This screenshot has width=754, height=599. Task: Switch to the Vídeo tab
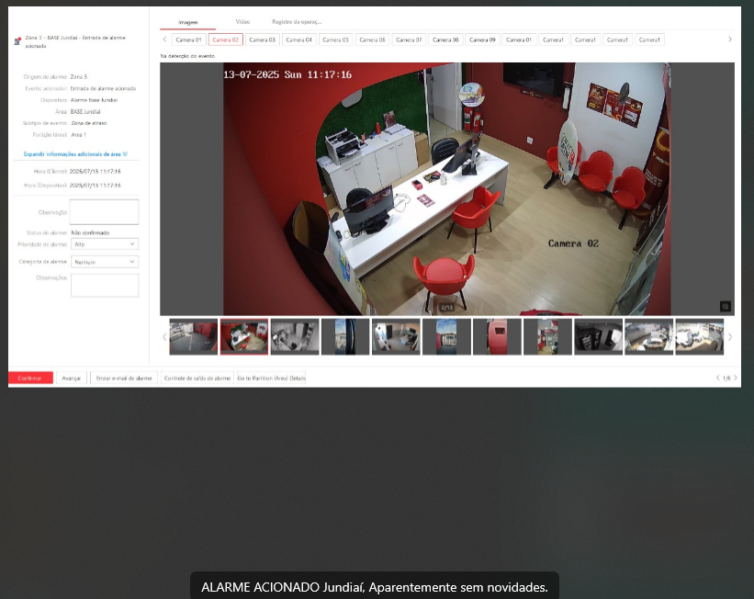(242, 21)
